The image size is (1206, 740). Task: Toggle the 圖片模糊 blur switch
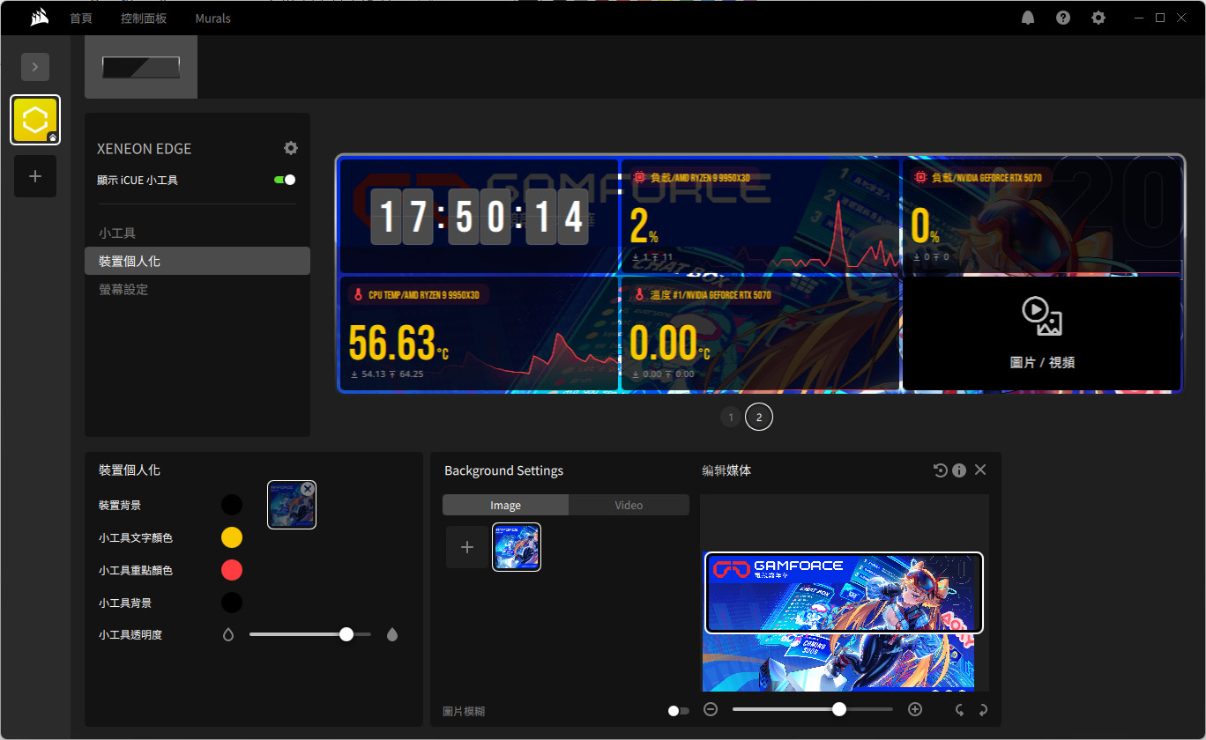point(679,711)
